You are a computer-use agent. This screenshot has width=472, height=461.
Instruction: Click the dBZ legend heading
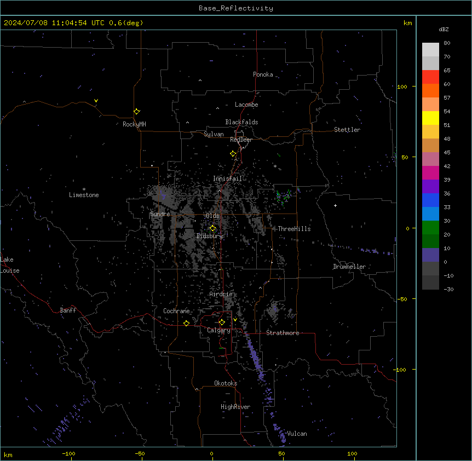444,29
